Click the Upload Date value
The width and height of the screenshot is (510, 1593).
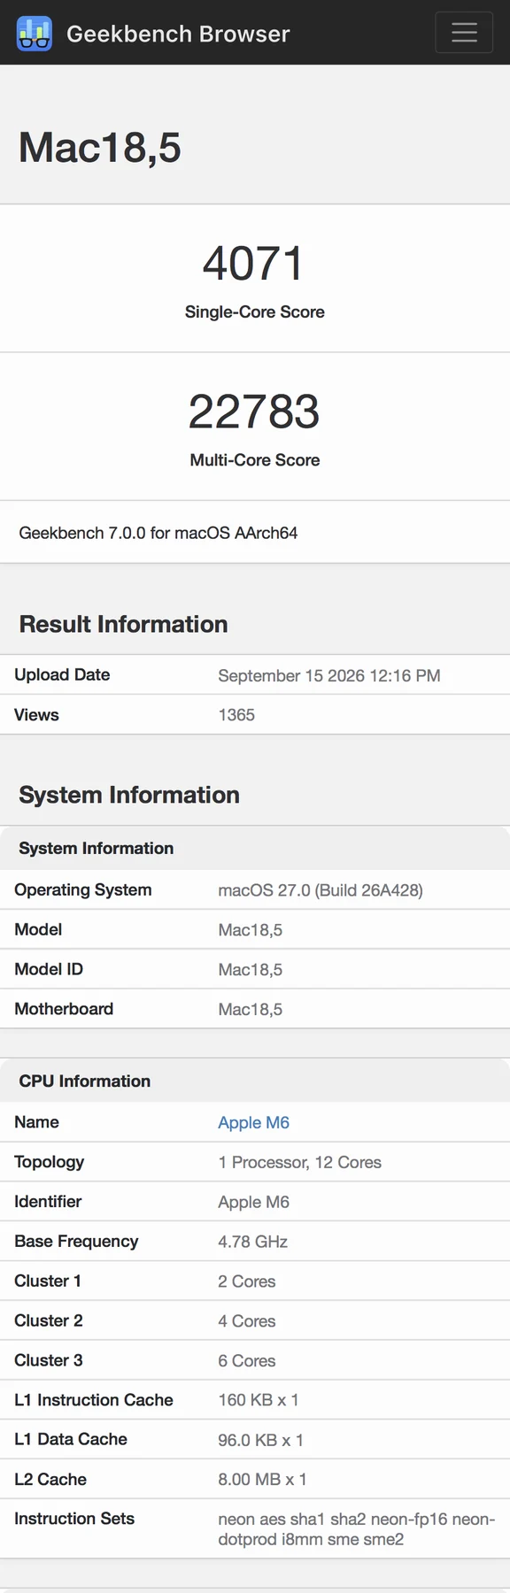[x=329, y=675]
